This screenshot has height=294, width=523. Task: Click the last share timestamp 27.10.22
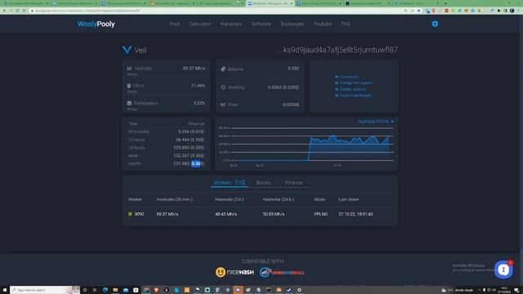355,214
